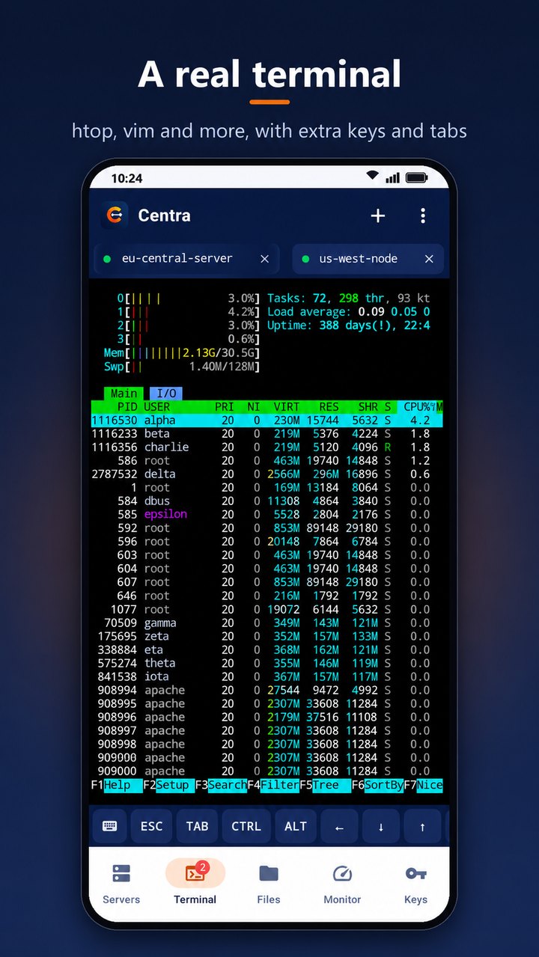Viewport: 539px width, 957px height.
Task: Sort by the RES column header
Action: point(329,407)
